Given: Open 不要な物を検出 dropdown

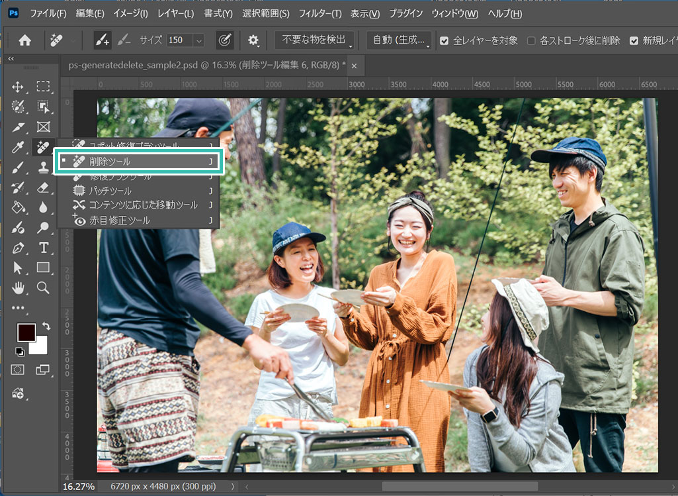Looking at the screenshot, I should [314, 40].
